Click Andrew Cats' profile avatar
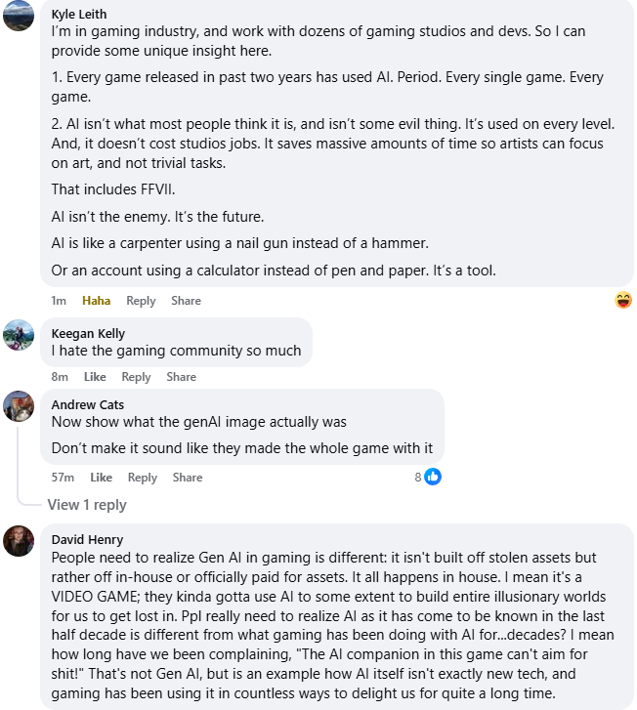Viewport: 637px width, 710px height. (x=20, y=405)
